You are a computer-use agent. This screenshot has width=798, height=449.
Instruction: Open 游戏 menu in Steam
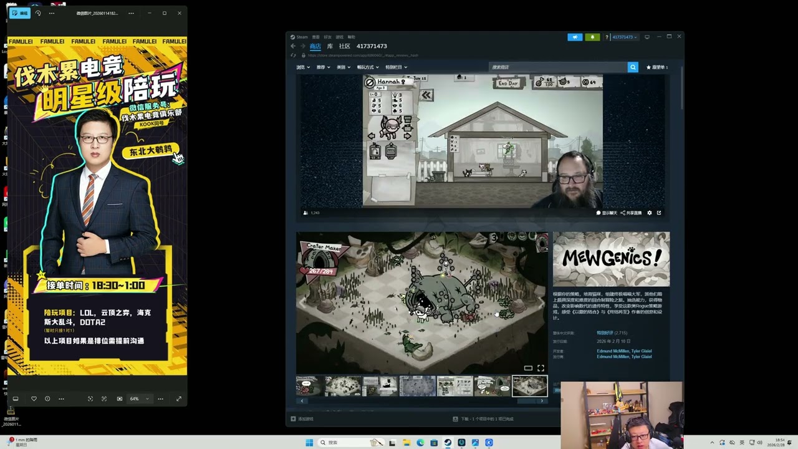coord(340,37)
